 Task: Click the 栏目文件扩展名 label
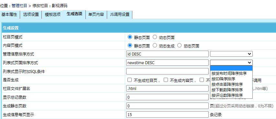17,89
